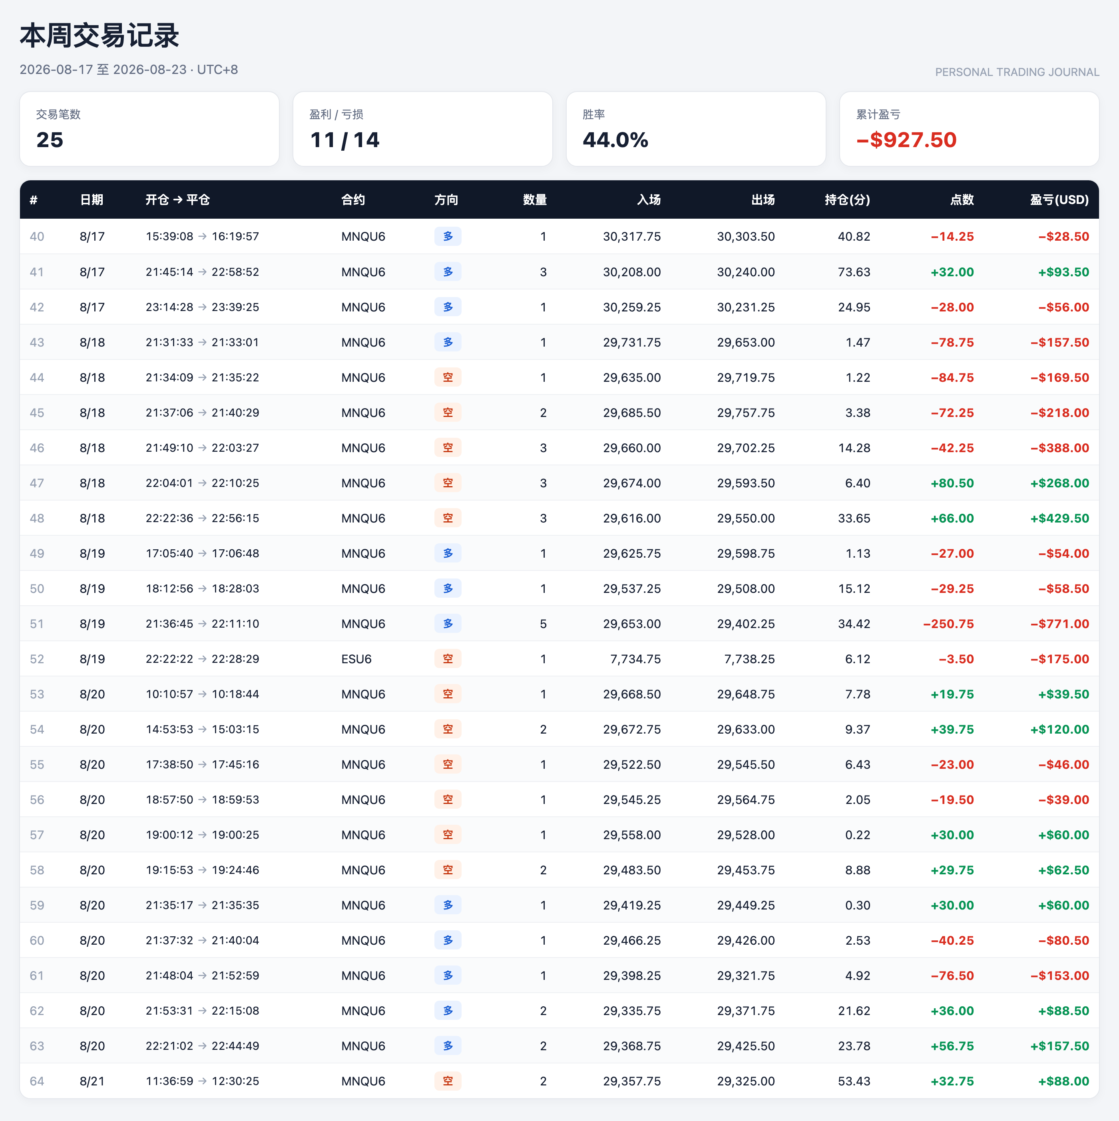Click the 多 direction badge in trade 49

click(x=448, y=553)
